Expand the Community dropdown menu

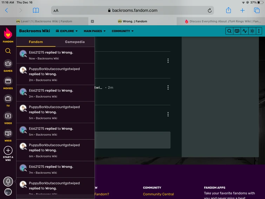(x=122, y=31)
